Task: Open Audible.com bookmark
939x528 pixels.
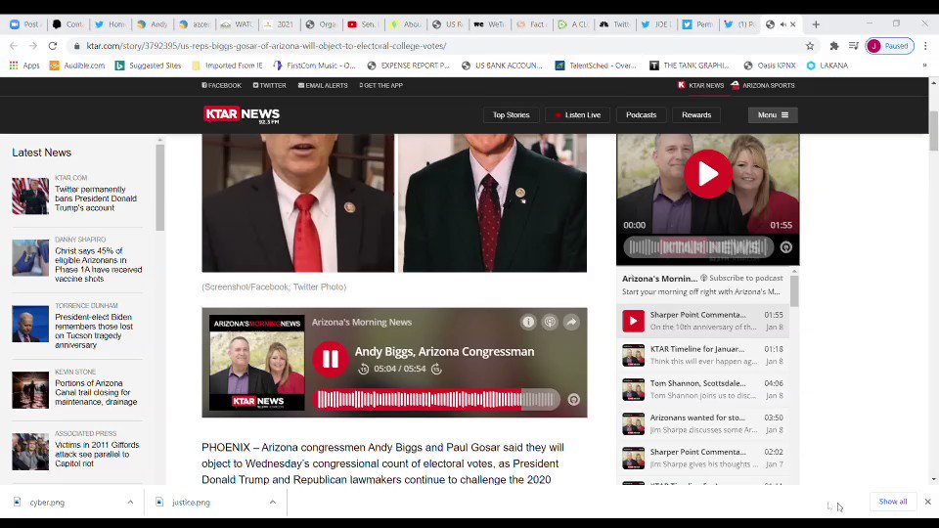Action: click(77, 66)
